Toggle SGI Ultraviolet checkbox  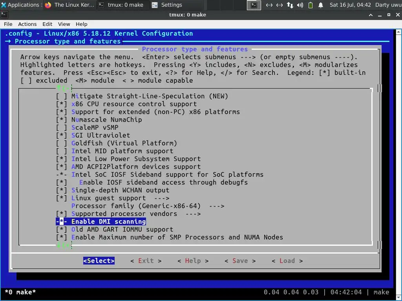coord(61,135)
